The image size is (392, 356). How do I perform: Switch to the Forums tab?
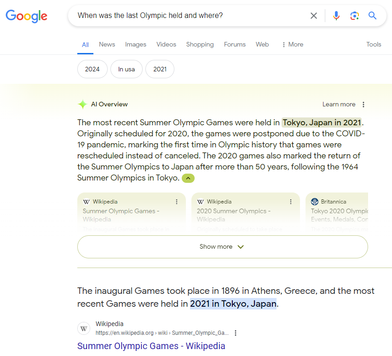coord(235,45)
